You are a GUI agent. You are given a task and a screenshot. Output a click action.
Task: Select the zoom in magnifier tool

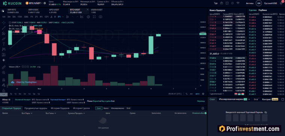(4, 72)
